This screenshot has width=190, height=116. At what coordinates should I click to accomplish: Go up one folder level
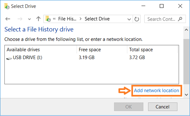(x=38, y=19)
